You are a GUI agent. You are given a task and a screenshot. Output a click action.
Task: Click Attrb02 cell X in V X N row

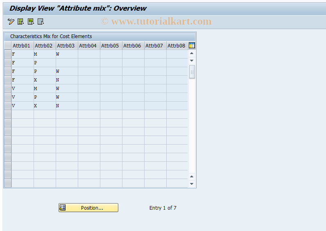tap(45, 106)
